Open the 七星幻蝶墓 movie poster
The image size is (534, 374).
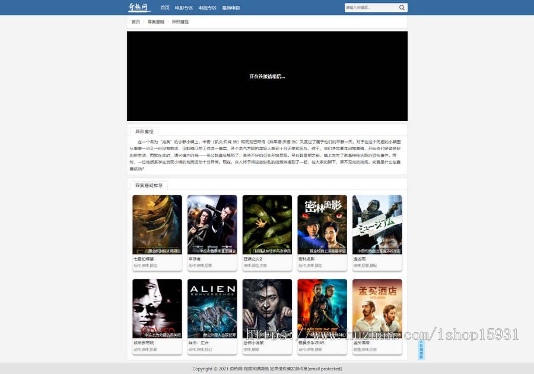157,225
